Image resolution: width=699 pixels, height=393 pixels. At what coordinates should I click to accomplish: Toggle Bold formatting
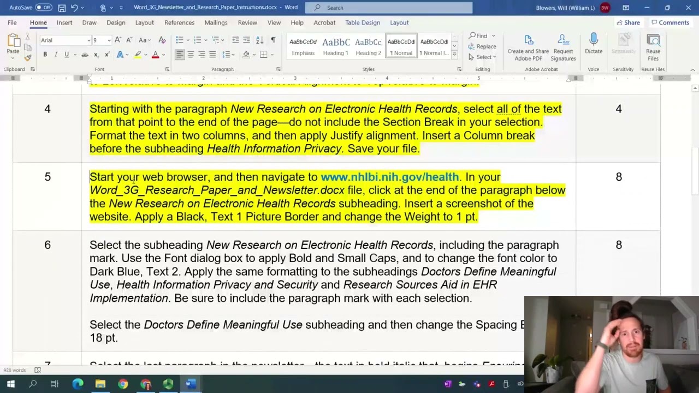coord(45,55)
